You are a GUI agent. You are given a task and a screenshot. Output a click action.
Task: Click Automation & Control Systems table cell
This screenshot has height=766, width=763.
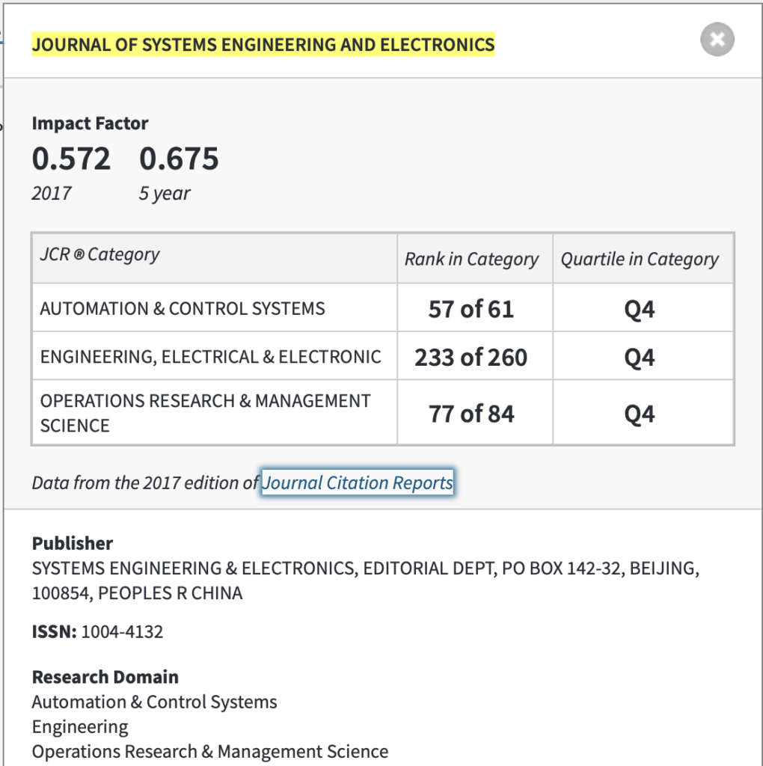click(183, 308)
